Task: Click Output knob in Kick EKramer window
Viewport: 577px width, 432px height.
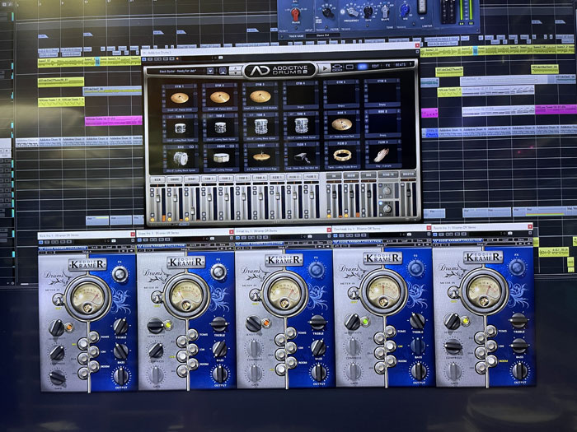Action: pyautogui.click(x=121, y=376)
